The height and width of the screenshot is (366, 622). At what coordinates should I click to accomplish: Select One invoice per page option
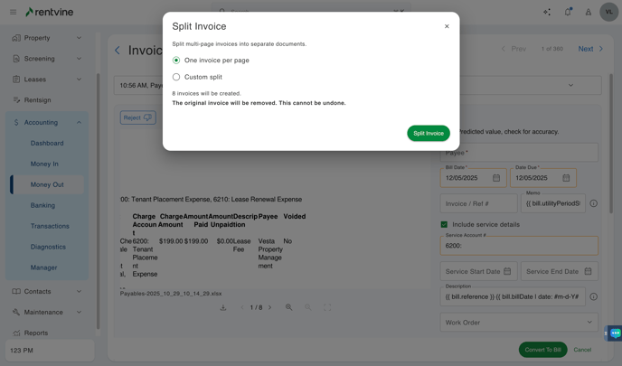[176, 61]
